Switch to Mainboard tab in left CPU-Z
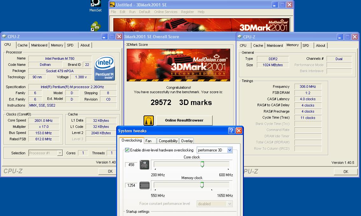The image size is (361, 216). 39,45
